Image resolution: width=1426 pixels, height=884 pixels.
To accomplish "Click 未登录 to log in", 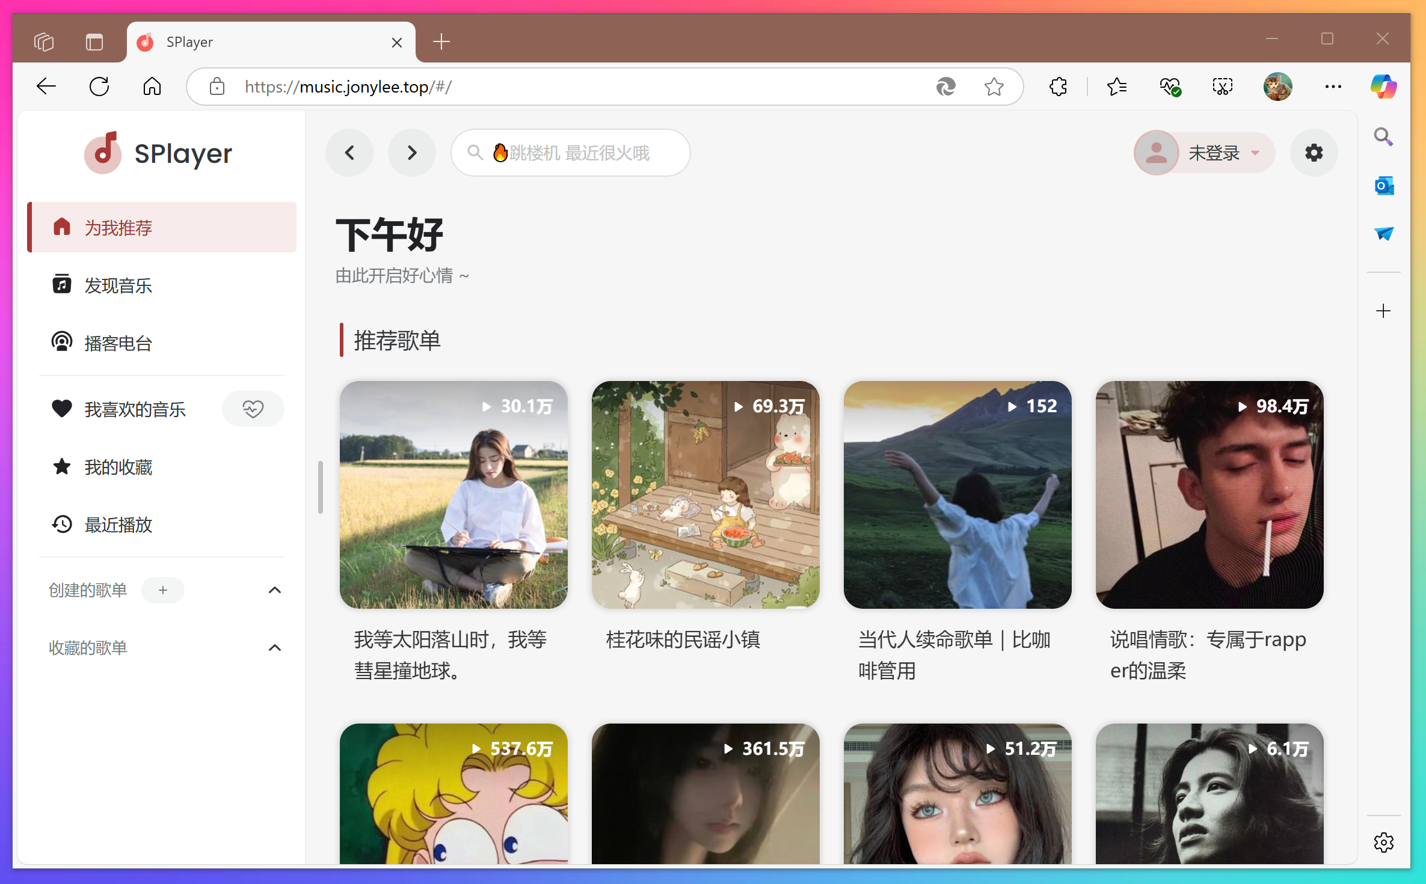I will [x=1214, y=153].
